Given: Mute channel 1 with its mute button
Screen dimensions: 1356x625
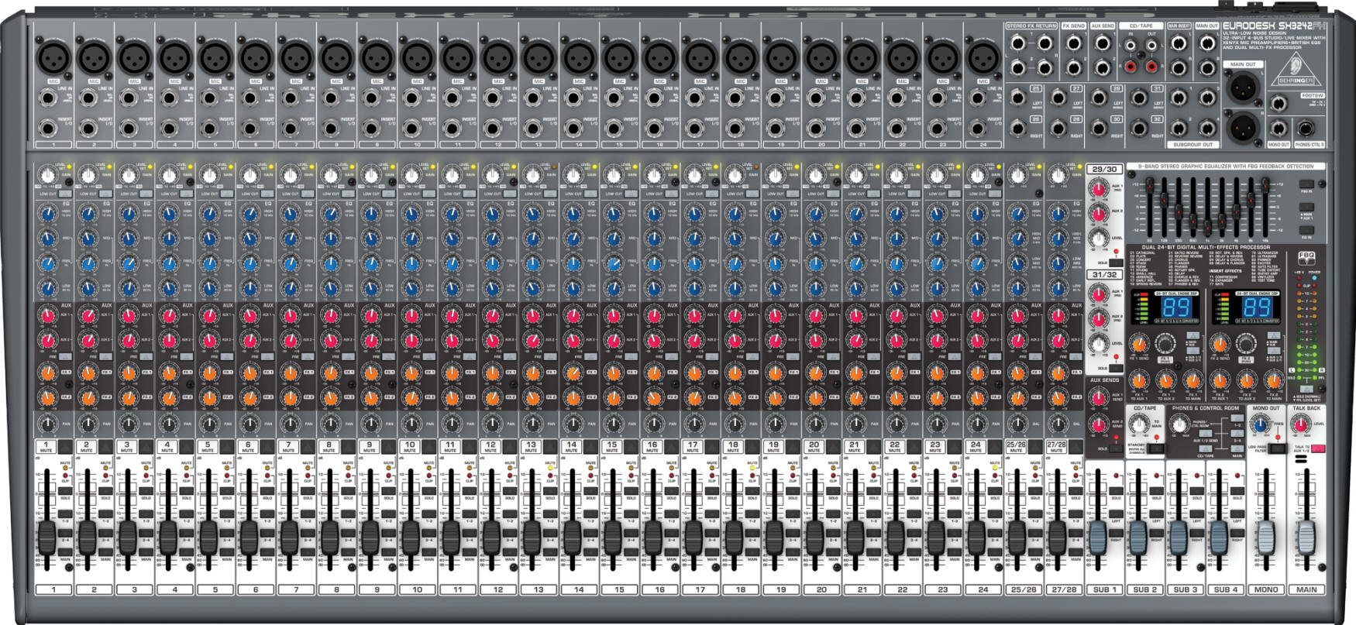Looking at the screenshot, I should pyautogui.click(x=46, y=447).
